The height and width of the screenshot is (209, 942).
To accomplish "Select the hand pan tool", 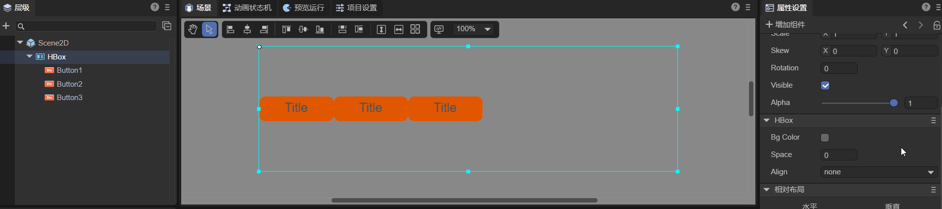I will point(193,30).
